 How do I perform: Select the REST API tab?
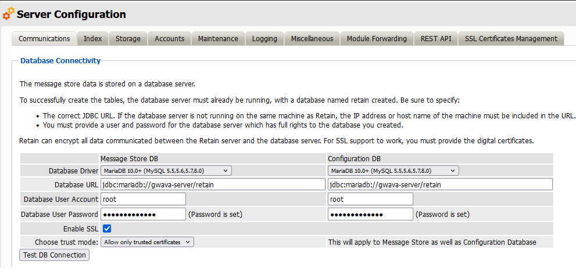click(x=436, y=39)
